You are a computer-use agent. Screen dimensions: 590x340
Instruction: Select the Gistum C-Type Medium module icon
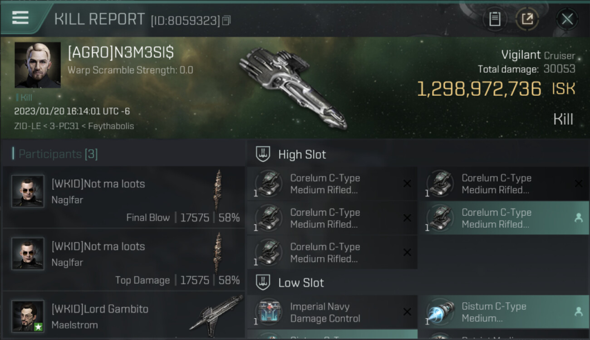pos(441,312)
